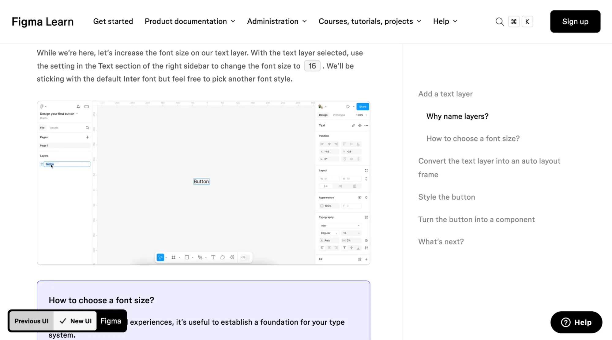
Task: Open the Get started page
Action: (x=113, y=21)
